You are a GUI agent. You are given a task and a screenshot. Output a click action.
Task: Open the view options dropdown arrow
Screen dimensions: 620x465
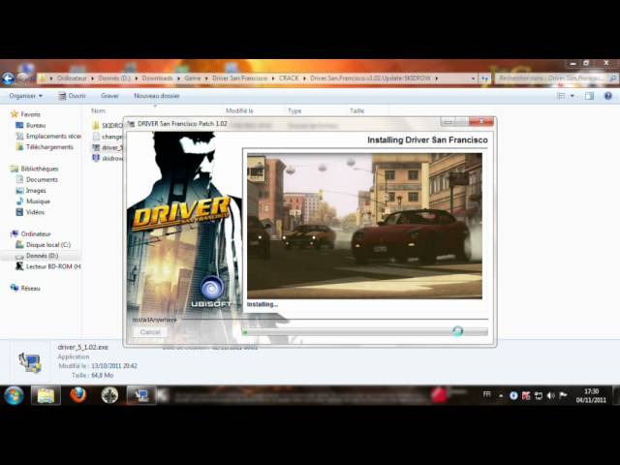(572, 96)
